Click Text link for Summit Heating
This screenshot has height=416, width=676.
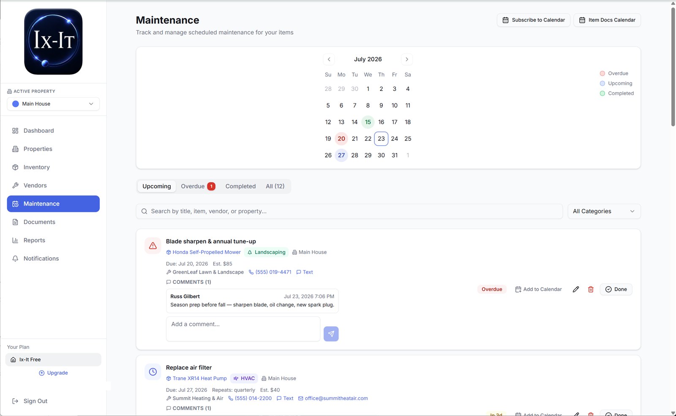pyautogui.click(x=285, y=398)
